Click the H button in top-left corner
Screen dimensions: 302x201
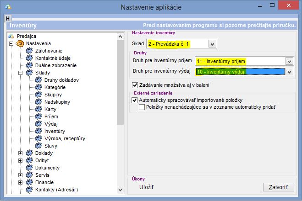coord(7,18)
